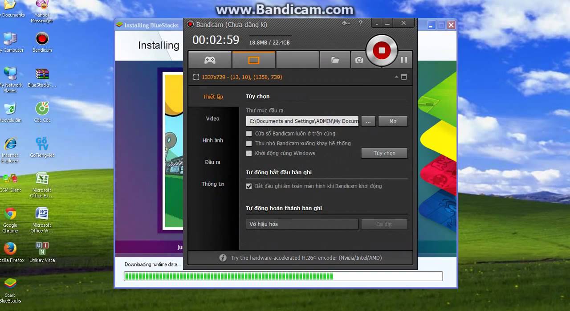The width and height of the screenshot is (570, 311).
Task: Open the output folder icon in Bandicam toolbar
Action: pyautogui.click(x=335, y=60)
